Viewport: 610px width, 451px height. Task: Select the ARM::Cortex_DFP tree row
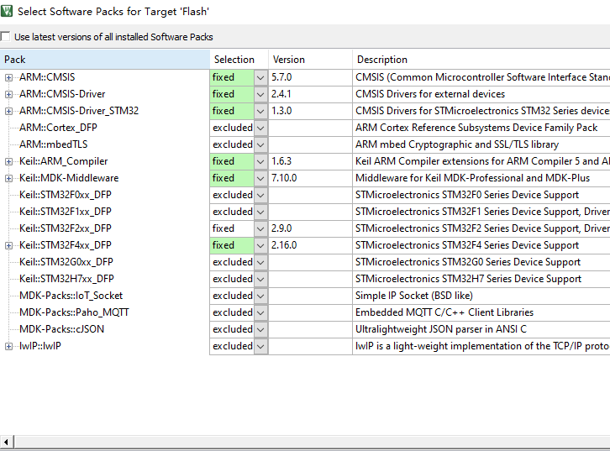click(58, 128)
